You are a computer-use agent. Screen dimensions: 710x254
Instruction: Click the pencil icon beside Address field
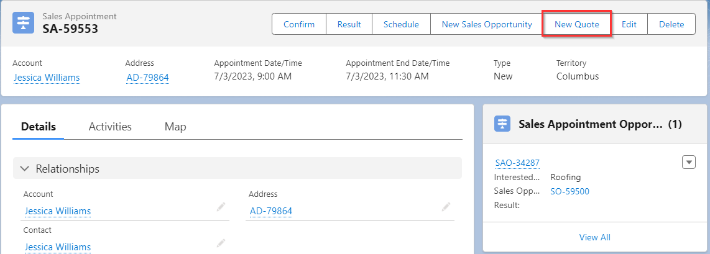(x=446, y=207)
